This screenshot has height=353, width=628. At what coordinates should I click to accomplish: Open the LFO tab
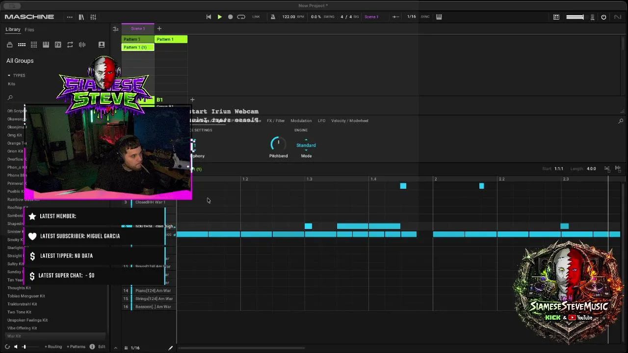(x=321, y=121)
